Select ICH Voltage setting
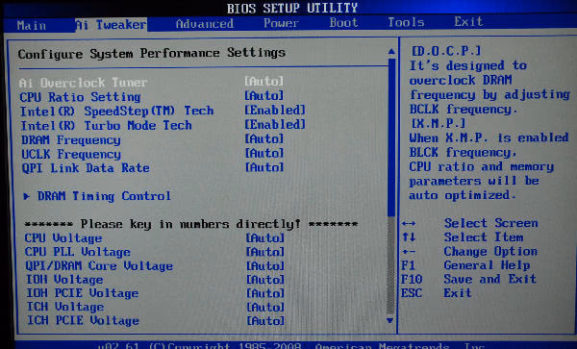This screenshot has width=577, height=349. pos(65,307)
